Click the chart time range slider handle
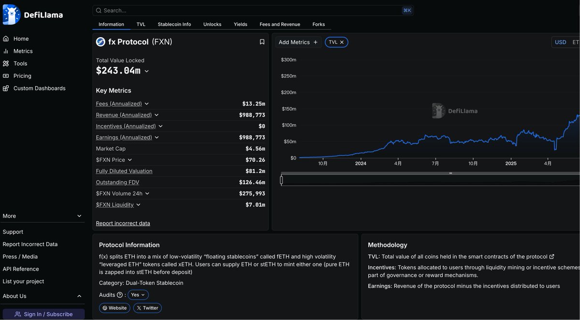 pos(281,180)
